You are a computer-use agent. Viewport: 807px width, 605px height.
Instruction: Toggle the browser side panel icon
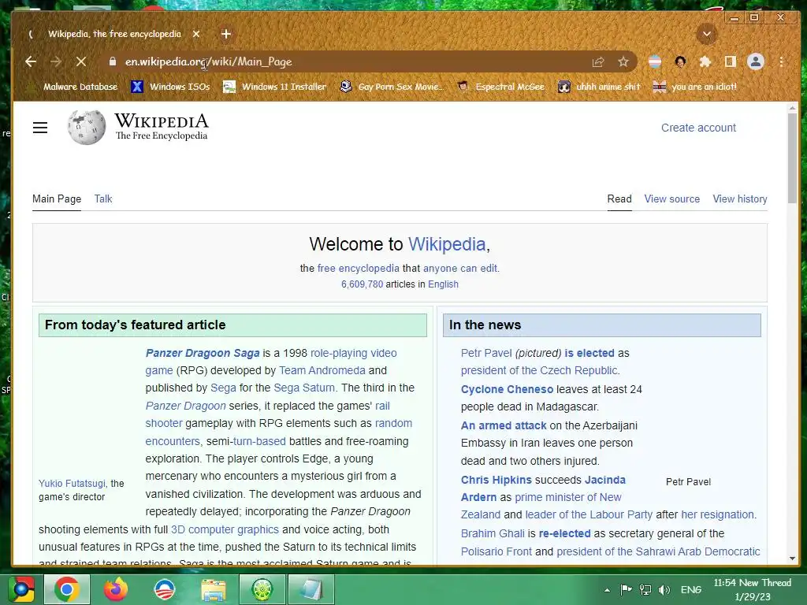pos(730,61)
